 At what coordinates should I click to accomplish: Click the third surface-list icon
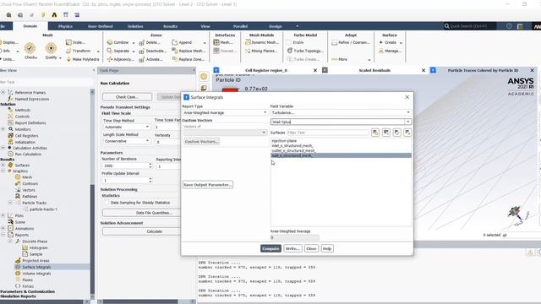(x=396, y=133)
